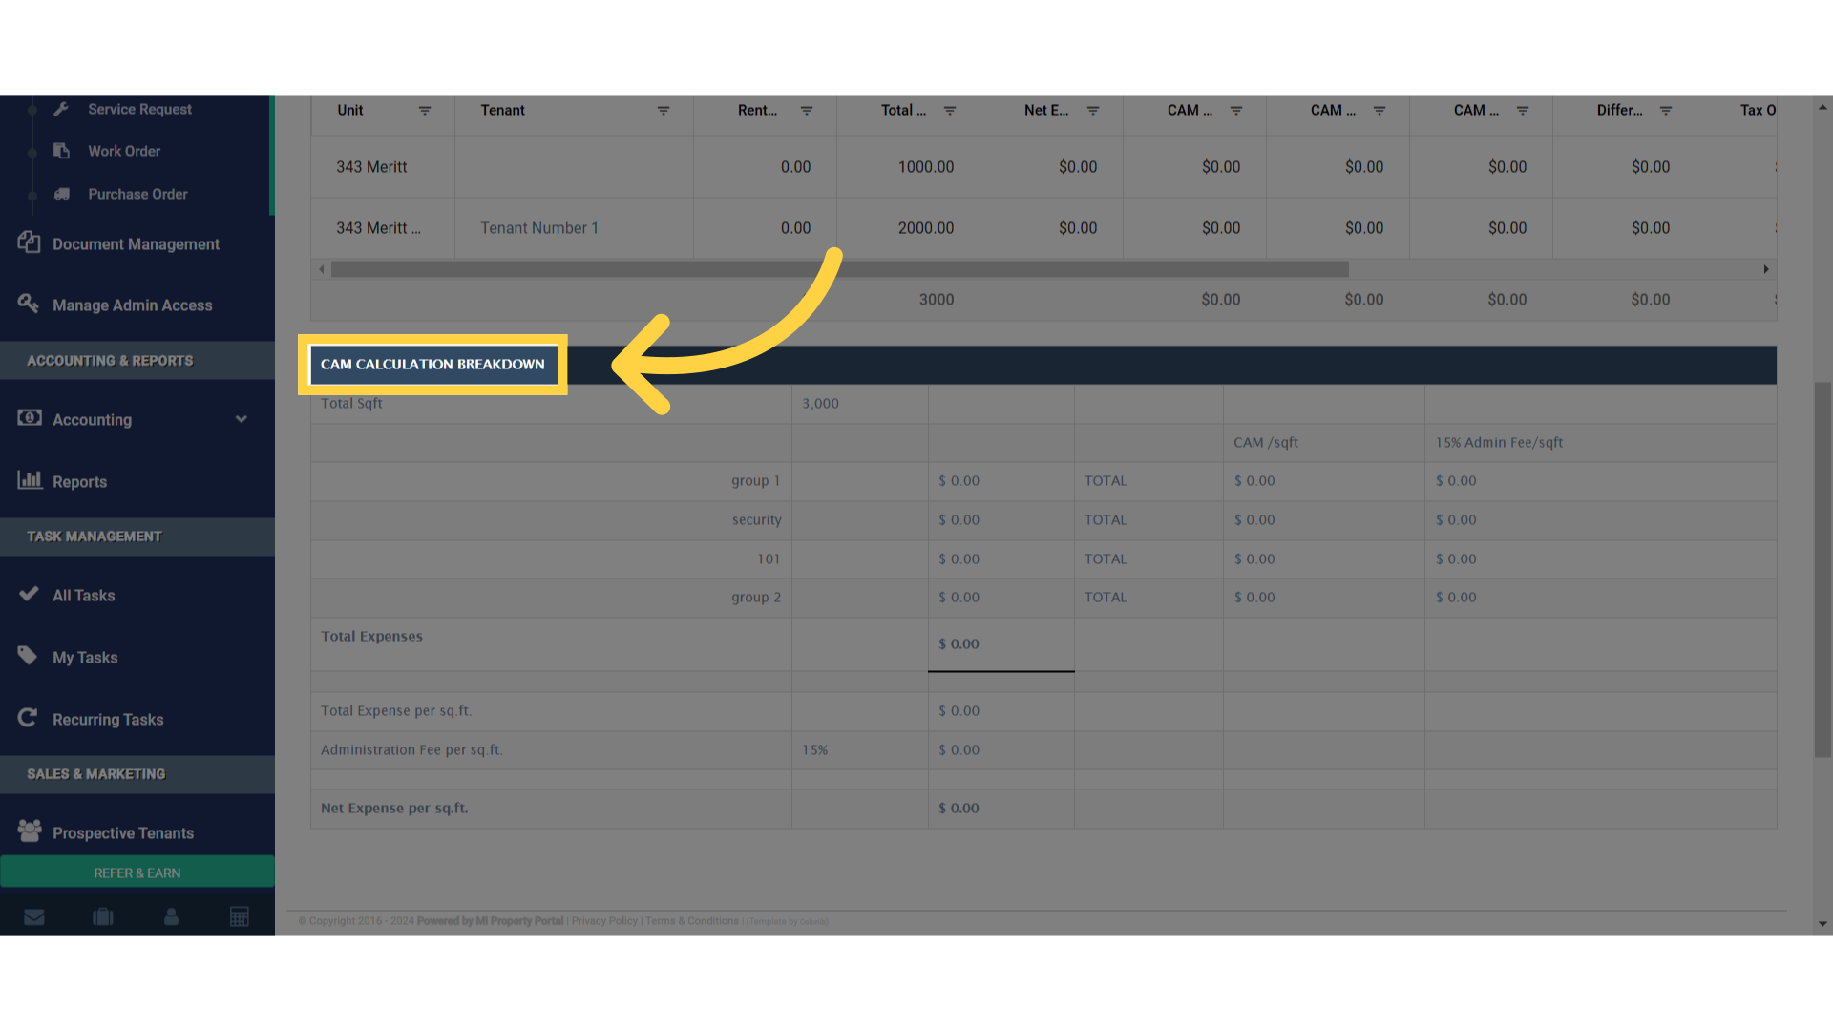Click the 3,000 Total Sqft value
Image resolution: width=1833 pixels, height=1031 pixels.
(x=821, y=404)
